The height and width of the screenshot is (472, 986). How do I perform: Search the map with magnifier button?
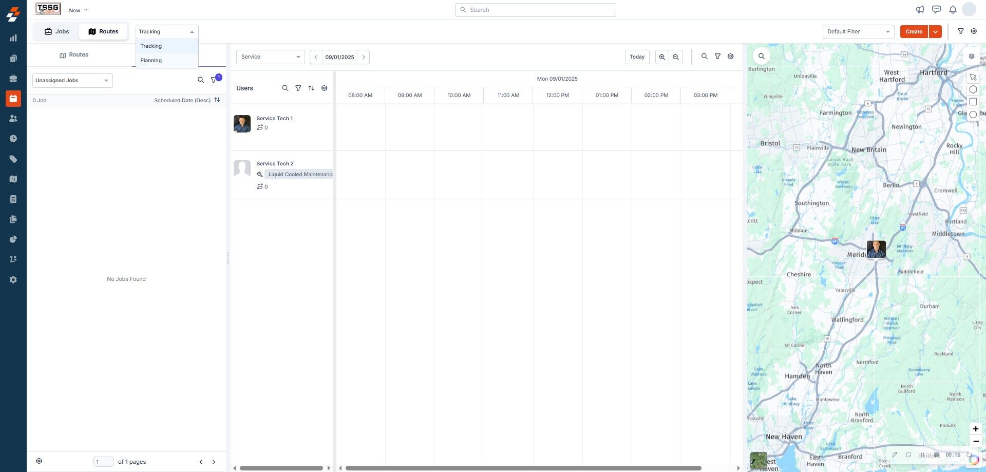(762, 56)
